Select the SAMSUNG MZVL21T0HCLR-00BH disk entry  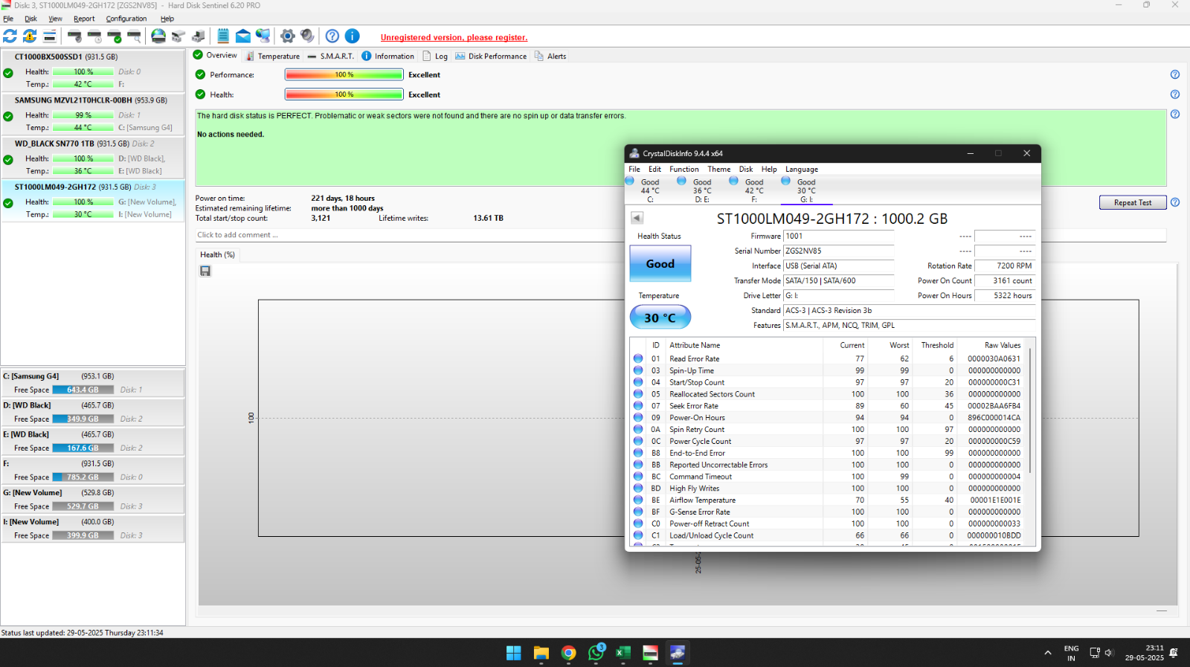coord(93,114)
